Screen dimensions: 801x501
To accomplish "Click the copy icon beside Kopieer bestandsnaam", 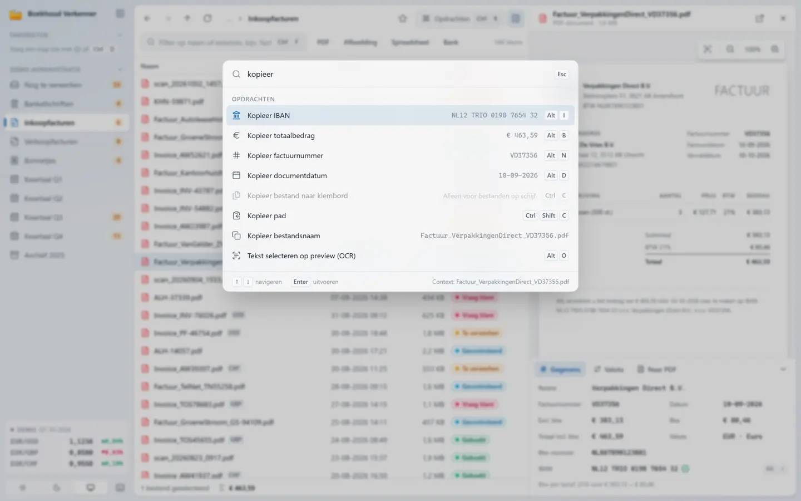I will click(x=236, y=235).
